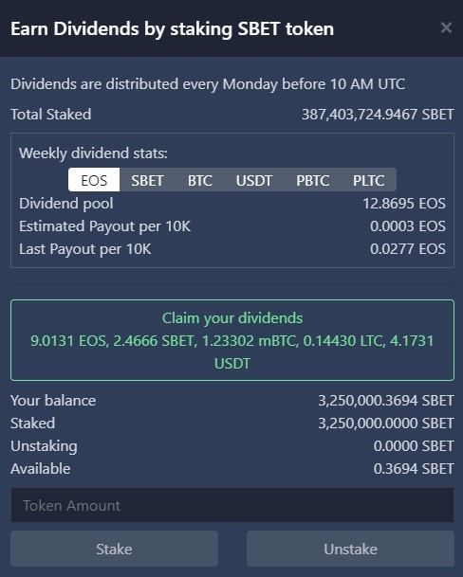
Task: Switch to the SBET dividend tab
Action: [147, 180]
